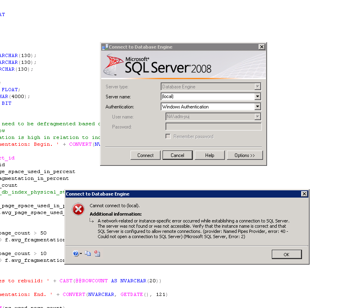Click 'Server name:' label
The image size is (361, 308).
[x=118, y=97]
